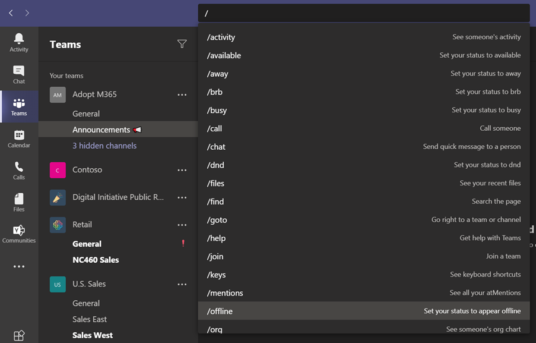
Task: Click the "Your teams" label
Action: point(66,75)
